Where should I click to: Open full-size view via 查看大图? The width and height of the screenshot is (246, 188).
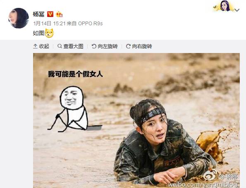(x=70, y=46)
